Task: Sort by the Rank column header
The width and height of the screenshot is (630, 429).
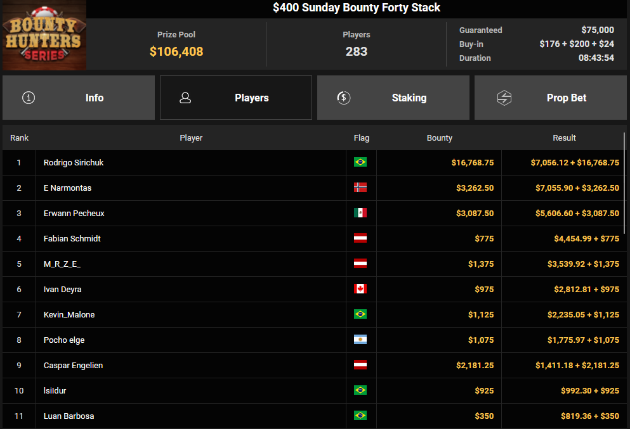Action: click(x=19, y=138)
